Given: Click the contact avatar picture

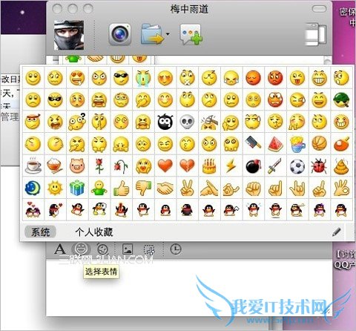Looking at the screenshot, I should click(69, 35).
